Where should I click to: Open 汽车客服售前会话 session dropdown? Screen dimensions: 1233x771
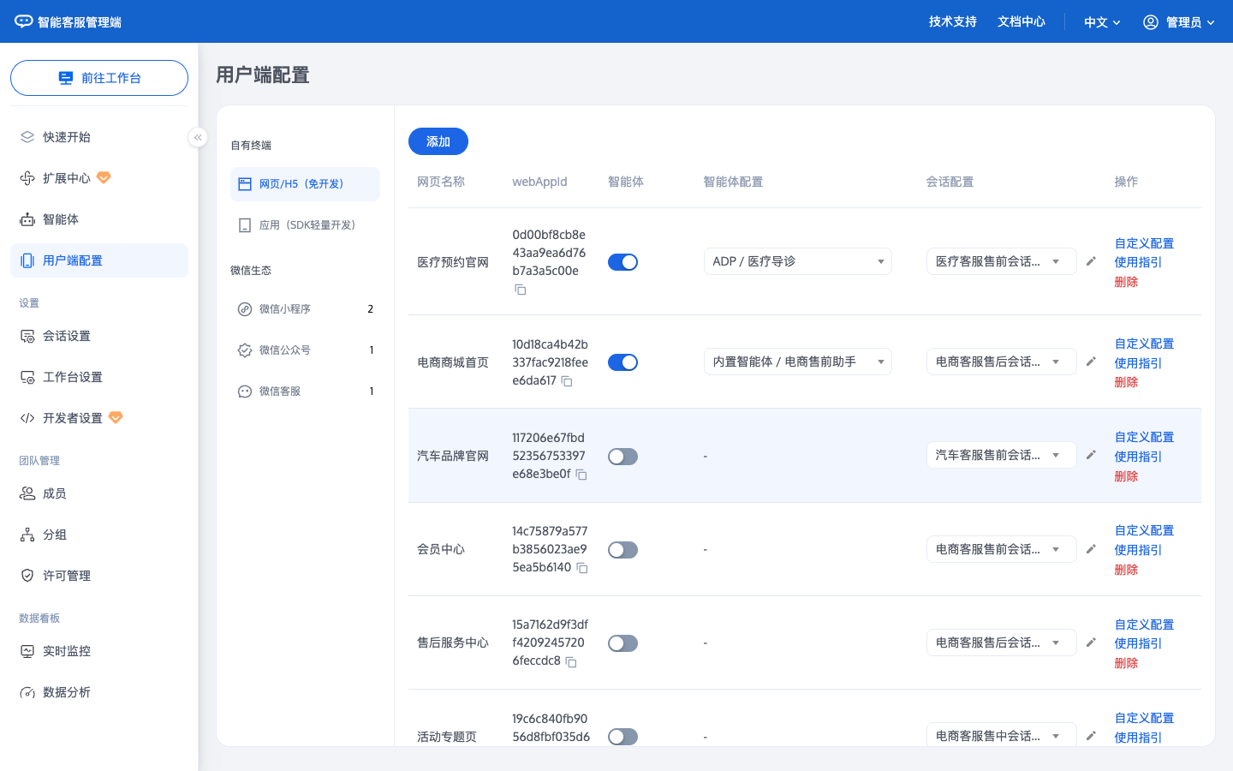1001,455
